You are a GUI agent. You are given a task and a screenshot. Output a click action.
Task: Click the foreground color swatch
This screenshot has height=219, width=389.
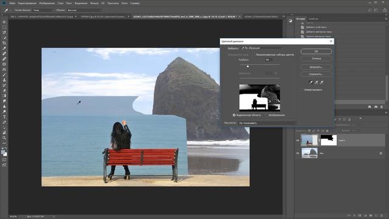click(x=3, y=152)
